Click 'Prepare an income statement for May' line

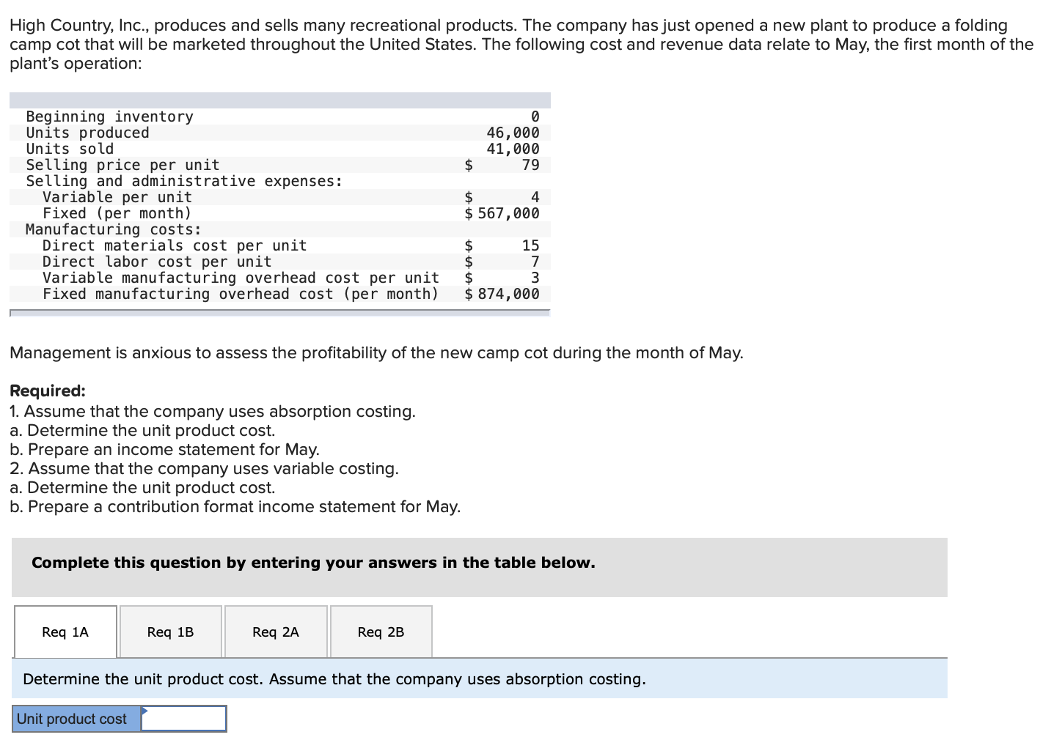[165, 449]
